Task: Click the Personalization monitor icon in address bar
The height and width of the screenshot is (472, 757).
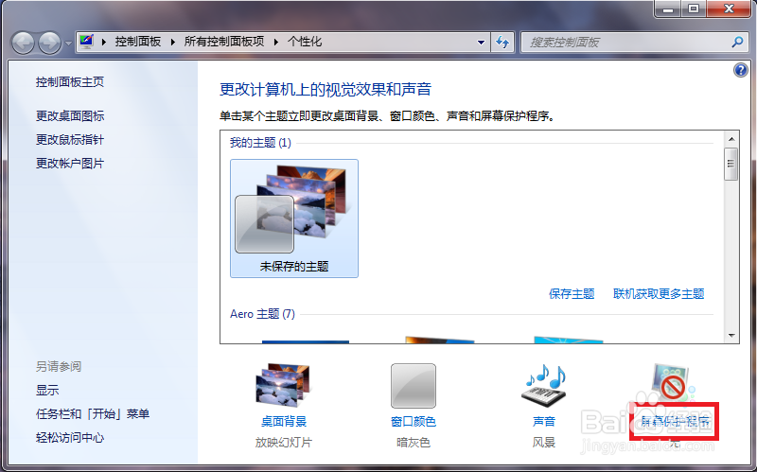Action: (x=87, y=42)
